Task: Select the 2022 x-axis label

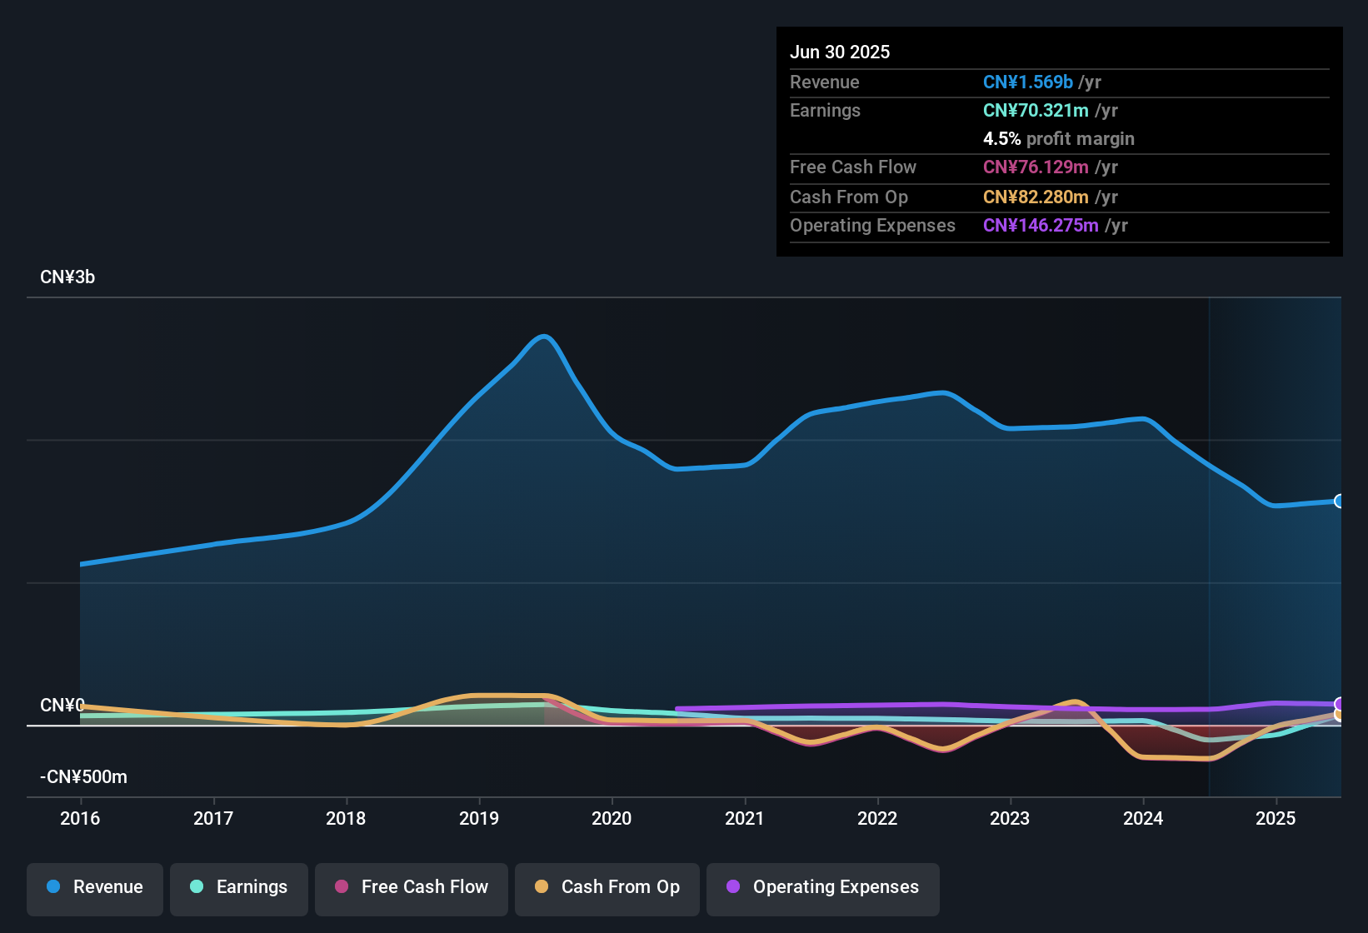Action: 877,818
